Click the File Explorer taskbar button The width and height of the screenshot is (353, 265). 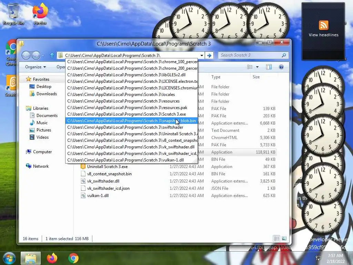pos(31,258)
